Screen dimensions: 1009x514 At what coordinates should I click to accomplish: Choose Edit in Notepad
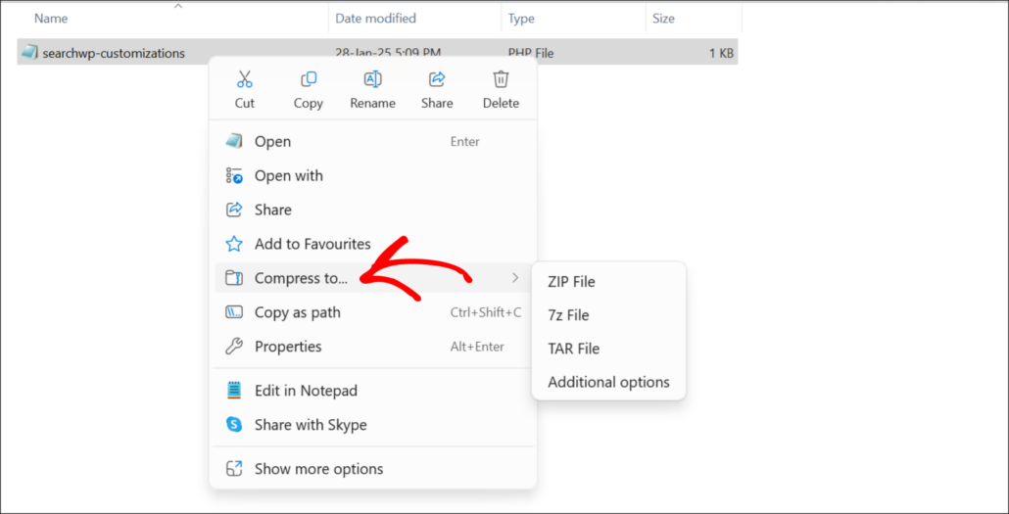coord(372,391)
